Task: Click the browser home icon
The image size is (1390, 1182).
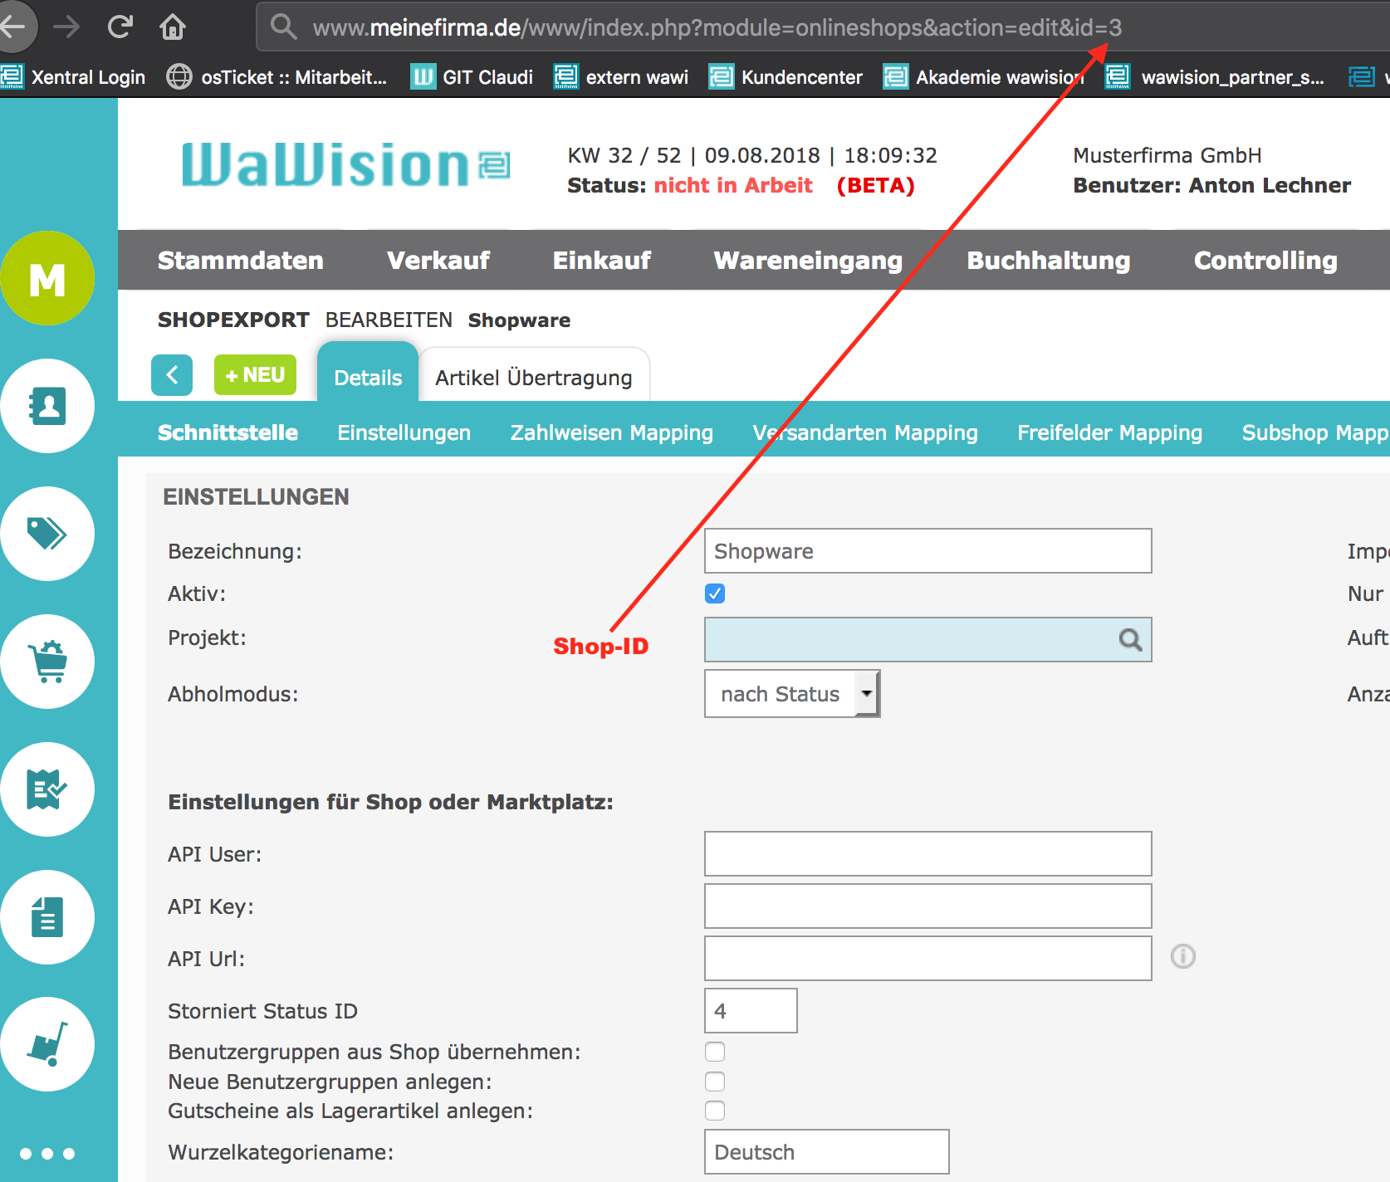Action: (x=173, y=27)
